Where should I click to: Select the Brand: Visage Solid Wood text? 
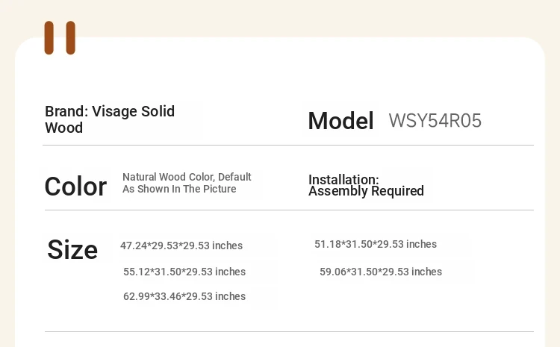pos(110,119)
